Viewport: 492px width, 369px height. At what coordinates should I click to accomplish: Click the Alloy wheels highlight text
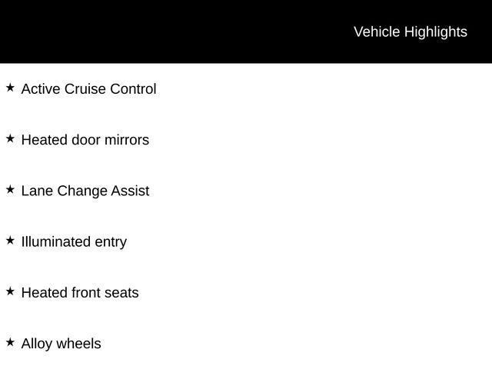click(61, 343)
